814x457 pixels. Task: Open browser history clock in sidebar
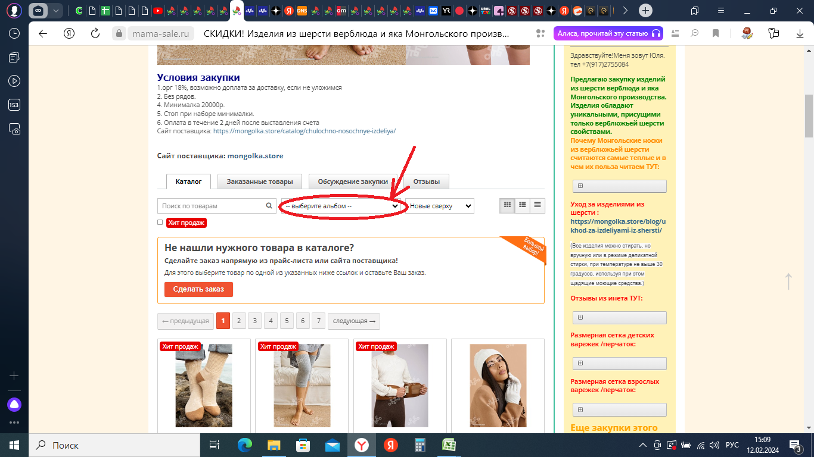pos(14,33)
